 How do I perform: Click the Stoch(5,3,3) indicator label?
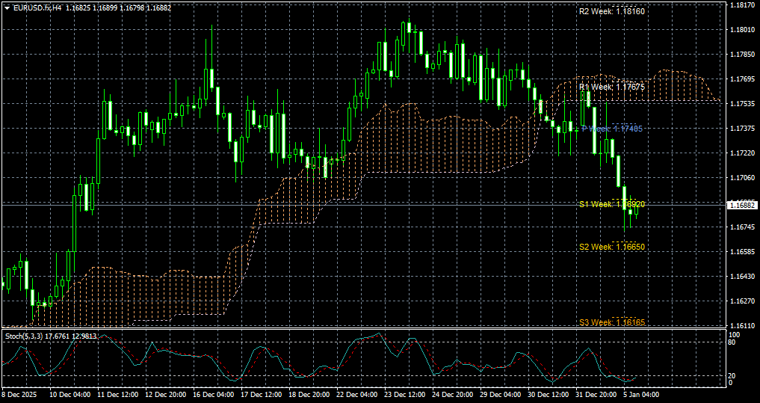(50, 336)
